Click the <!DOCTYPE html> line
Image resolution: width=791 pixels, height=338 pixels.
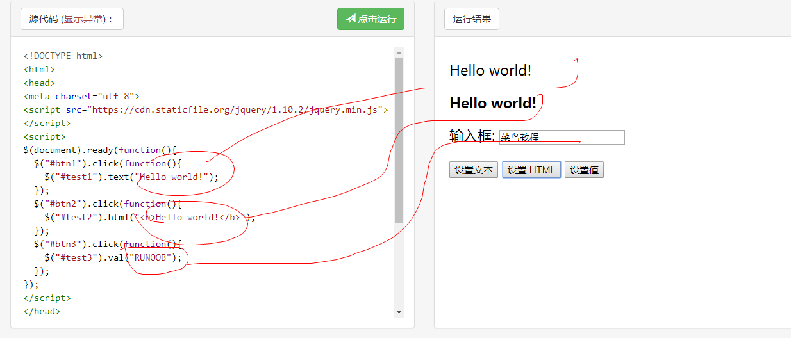pos(63,56)
